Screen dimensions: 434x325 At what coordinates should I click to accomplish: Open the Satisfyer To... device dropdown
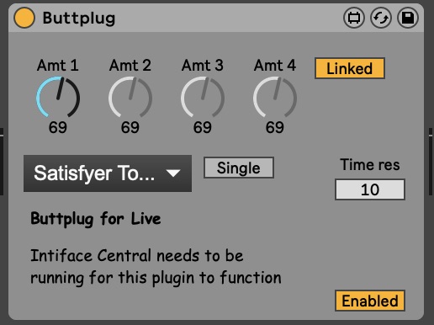108,173
